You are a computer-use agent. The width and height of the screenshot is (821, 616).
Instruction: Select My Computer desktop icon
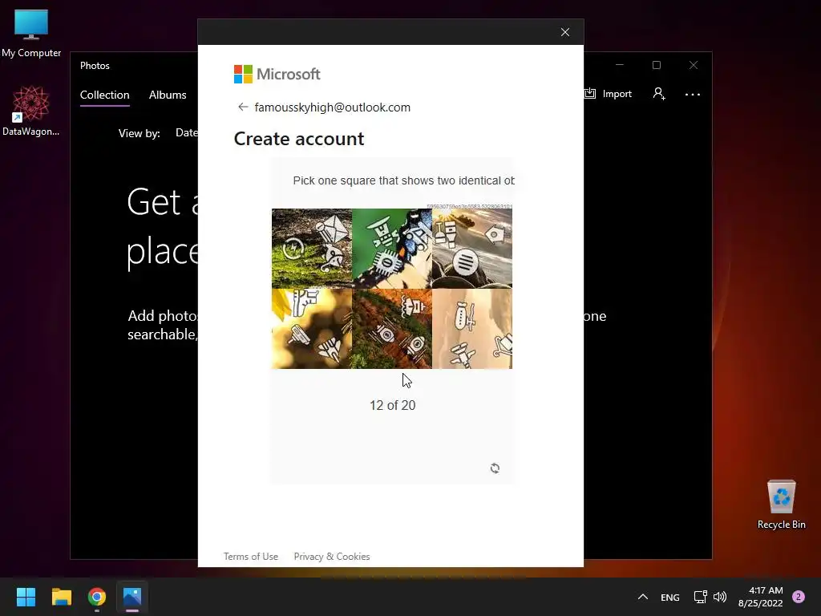[x=31, y=33]
